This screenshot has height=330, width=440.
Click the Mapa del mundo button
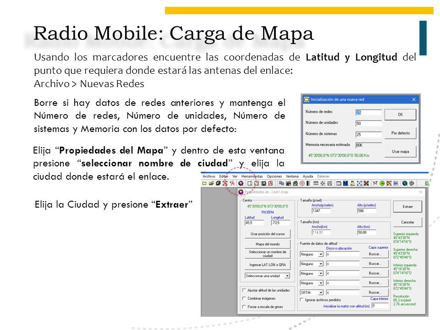267,244
